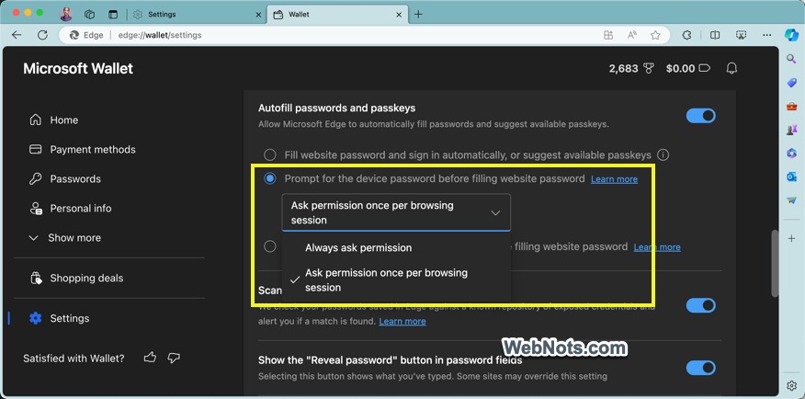Image resolution: width=805 pixels, height=399 pixels.
Task: Open the info icon beside sign-in option
Action: (663, 155)
